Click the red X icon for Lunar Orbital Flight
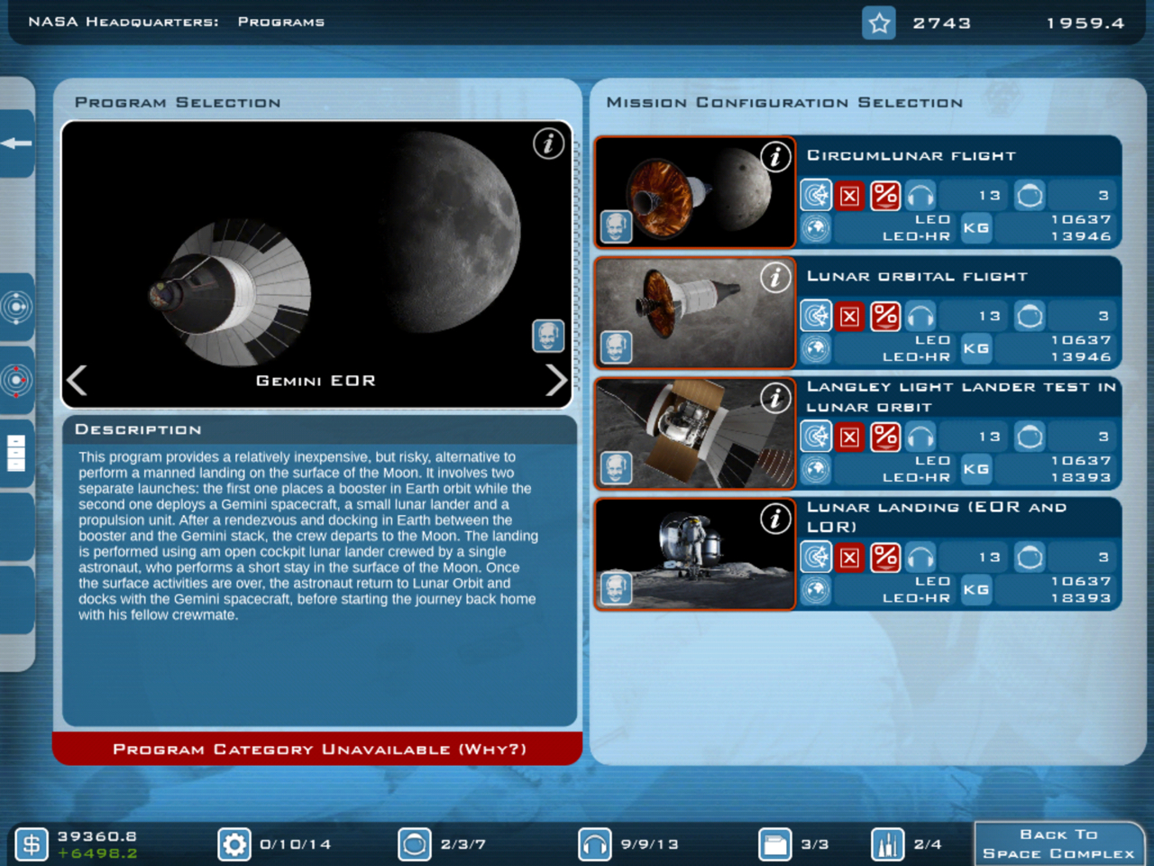Image resolution: width=1154 pixels, height=866 pixels. point(849,316)
